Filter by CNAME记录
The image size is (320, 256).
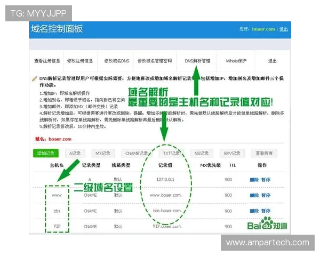pyautogui.click(x=137, y=153)
